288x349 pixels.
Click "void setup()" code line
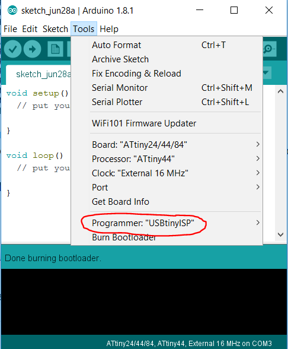point(37,93)
